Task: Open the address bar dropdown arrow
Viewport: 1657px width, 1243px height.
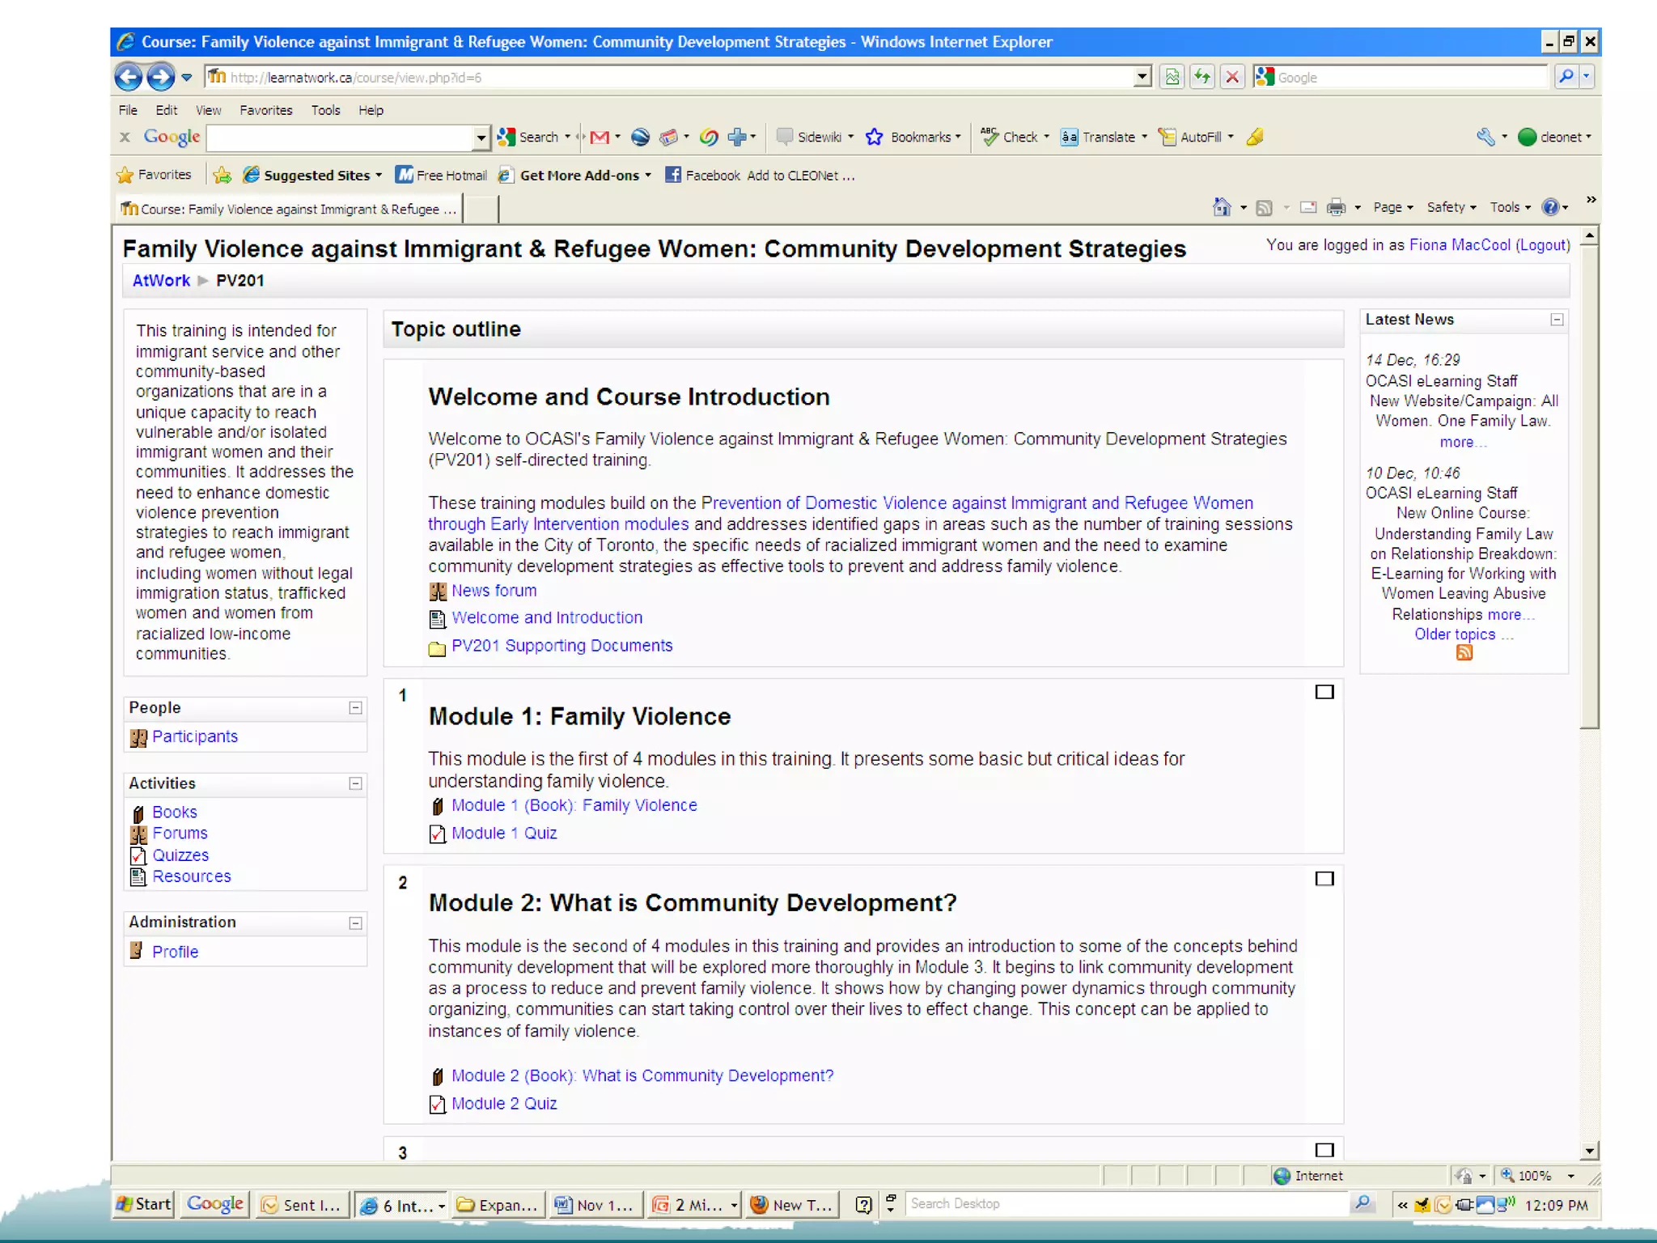Action: 1142,78
